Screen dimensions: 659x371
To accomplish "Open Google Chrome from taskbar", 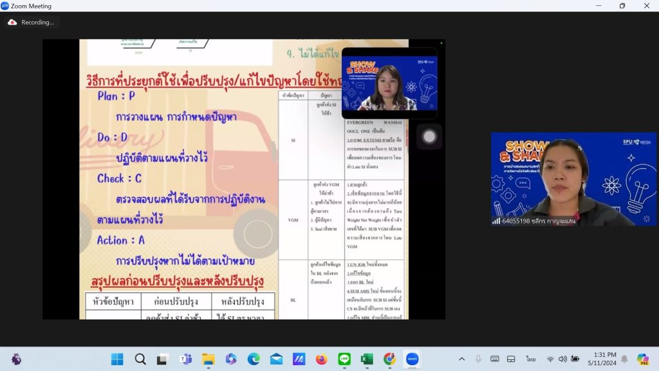I will [389, 359].
